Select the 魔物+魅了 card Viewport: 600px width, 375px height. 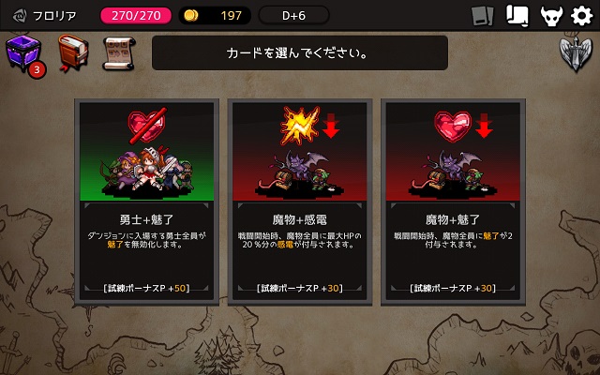(453, 202)
